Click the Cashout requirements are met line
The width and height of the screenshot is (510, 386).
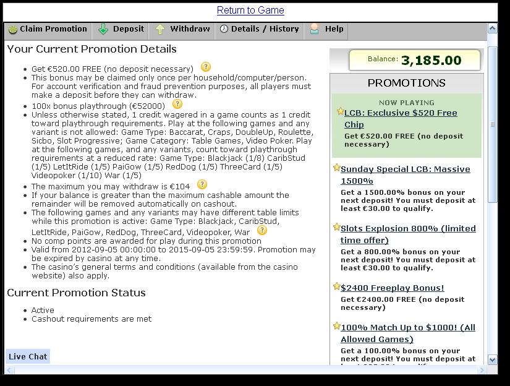(x=91, y=319)
